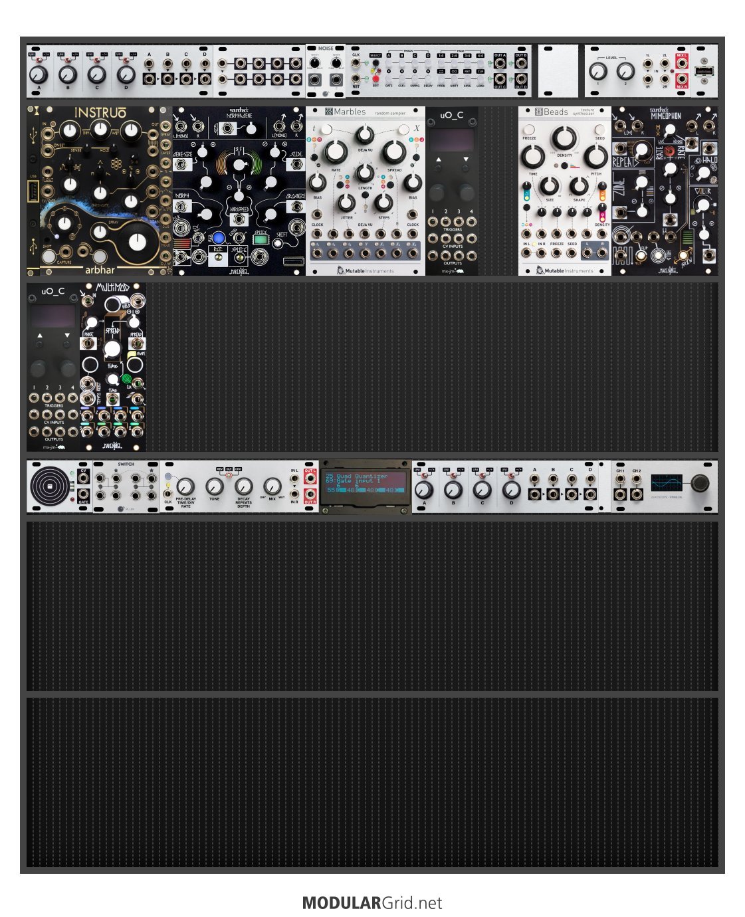Click the PRE-DELAY knob on the bottom-row effect
This screenshot has width=745, height=917.
click(185, 486)
